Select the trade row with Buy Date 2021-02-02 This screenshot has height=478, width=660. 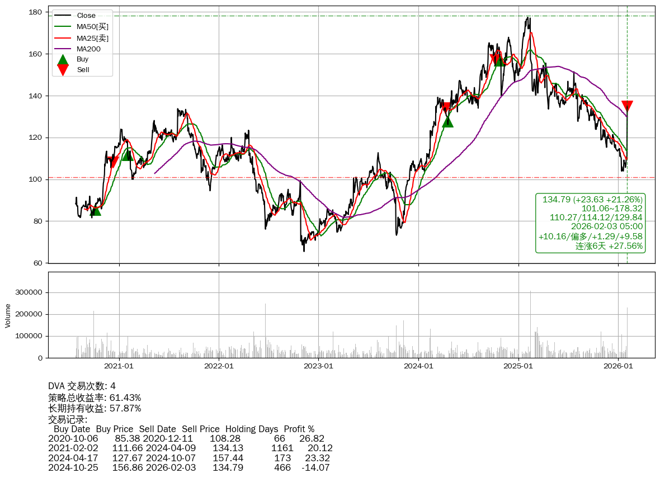(190, 448)
